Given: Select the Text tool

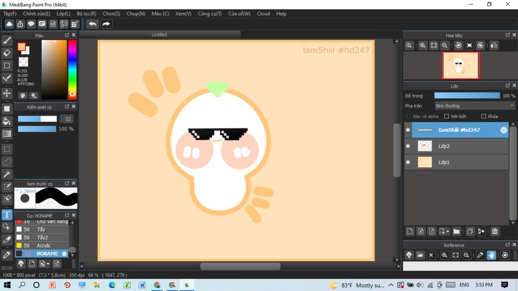Looking at the screenshot, I should [7, 215].
